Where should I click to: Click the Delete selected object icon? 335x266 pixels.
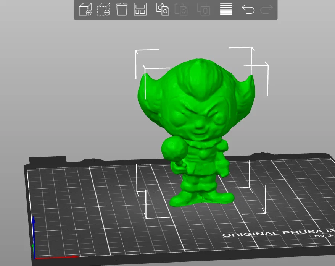pos(103,9)
